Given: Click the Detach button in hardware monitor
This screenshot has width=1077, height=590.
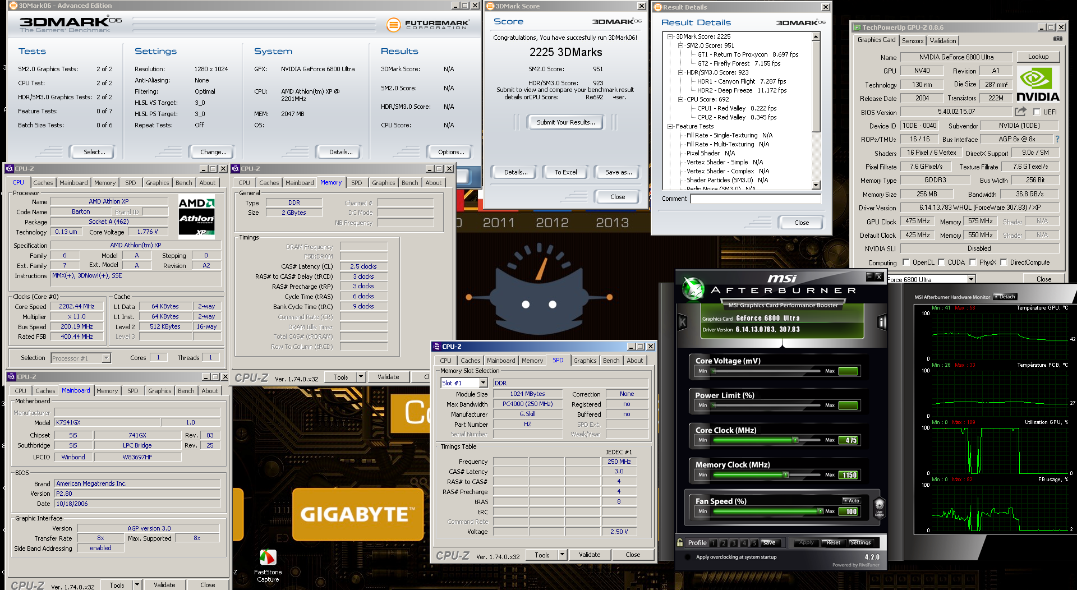Looking at the screenshot, I should pyautogui.click(x=1005, y=297).
